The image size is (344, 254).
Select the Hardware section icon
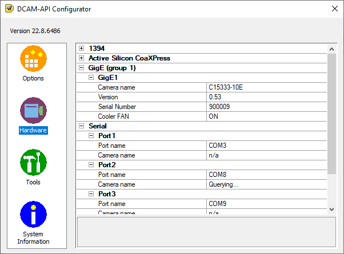pyautogui.click(x=33, y=110)
